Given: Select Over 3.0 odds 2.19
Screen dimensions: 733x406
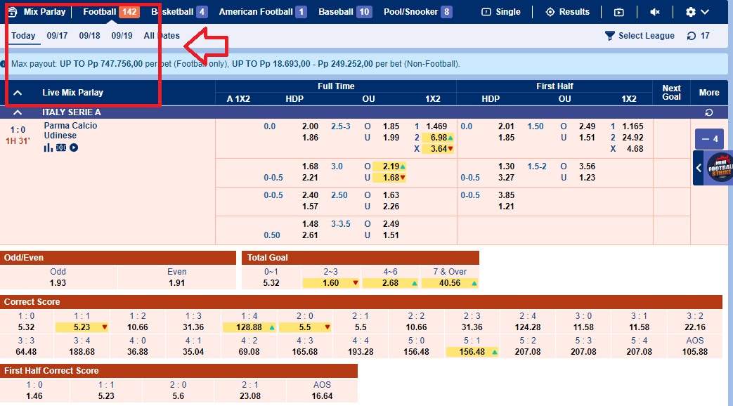Looking at the screenshot, I should pyautogui.click(x=391, y=166).
